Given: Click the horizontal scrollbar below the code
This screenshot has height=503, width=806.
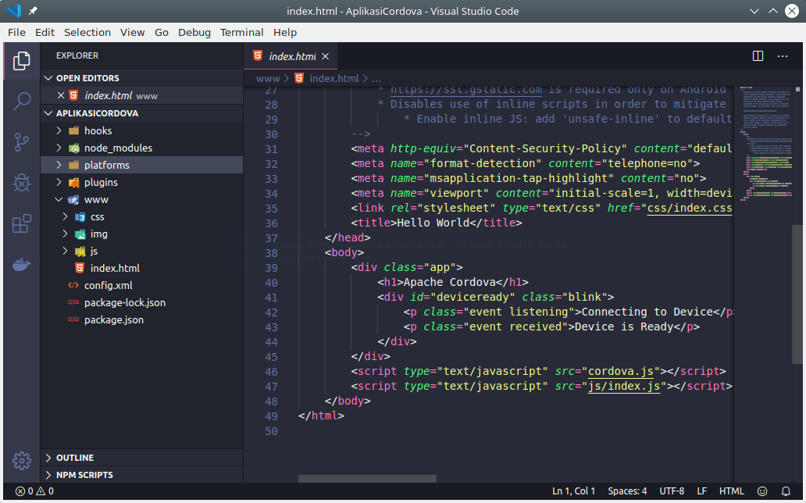Looking at the screenshot, I should [367, 479].
